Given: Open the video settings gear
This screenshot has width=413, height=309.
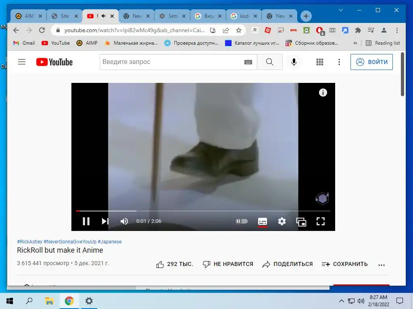Looking at the screenshot, I should pyautogui.click(x=282, y=221).
